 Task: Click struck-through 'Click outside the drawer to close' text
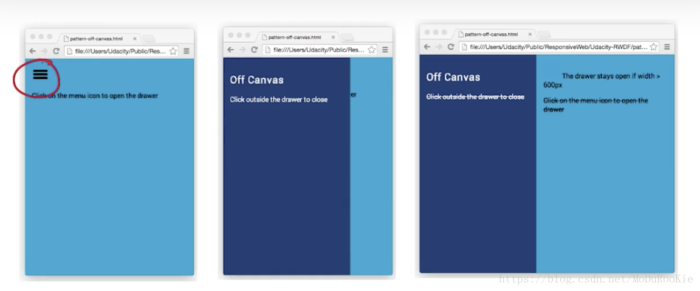(475, 97)
